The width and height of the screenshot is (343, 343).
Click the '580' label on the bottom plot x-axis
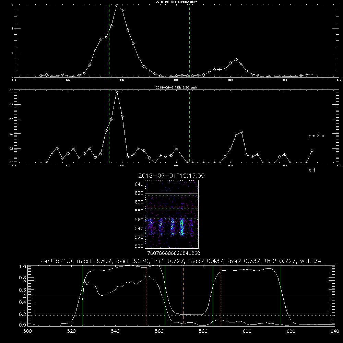pyautogui.click(x=203, y=331)
